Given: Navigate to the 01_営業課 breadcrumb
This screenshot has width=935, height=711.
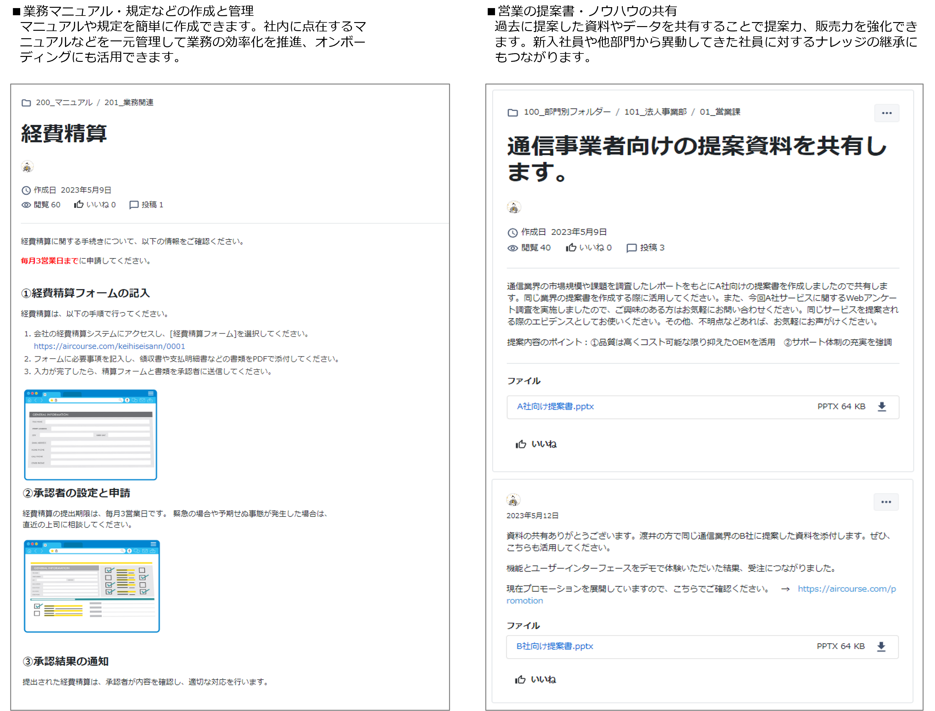Looking at the screenshot, I should [x=720, y=112].
